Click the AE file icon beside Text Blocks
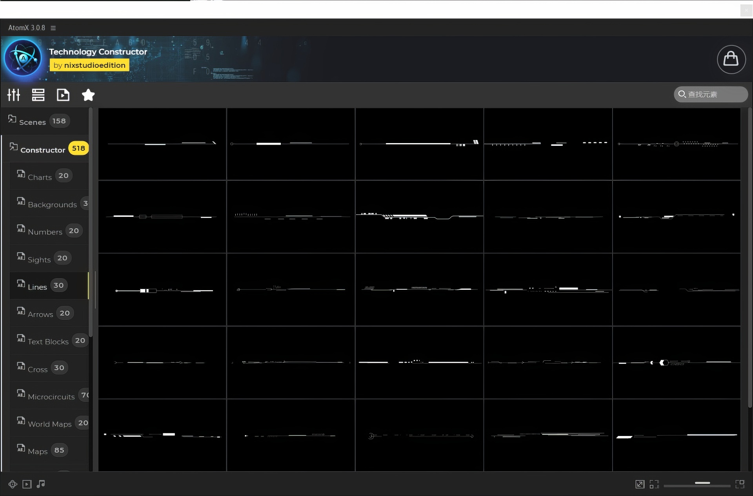Viewport: 753px width, 496px height. 21,338
